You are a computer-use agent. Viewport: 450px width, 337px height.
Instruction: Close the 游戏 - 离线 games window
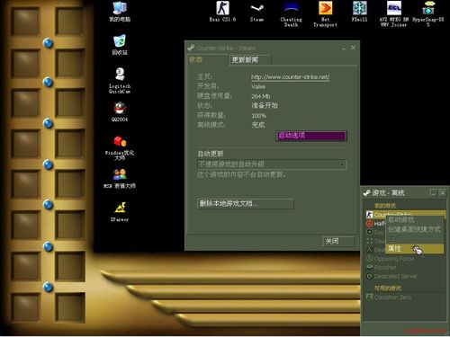coord(443,193)
